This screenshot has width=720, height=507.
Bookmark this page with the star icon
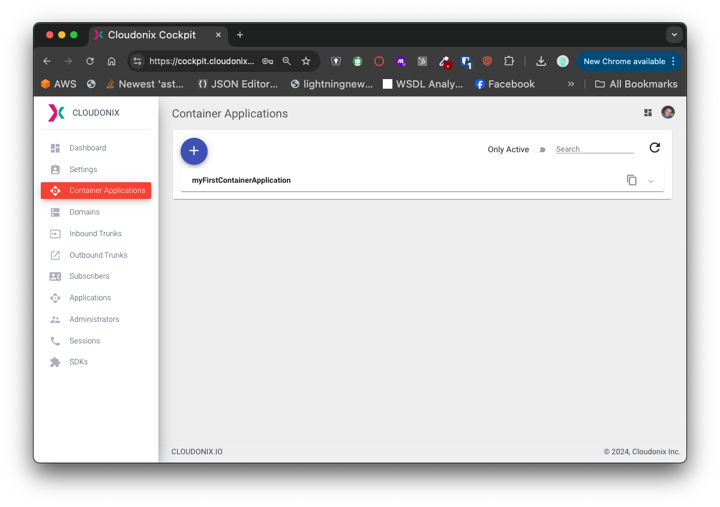click(306, 61)
